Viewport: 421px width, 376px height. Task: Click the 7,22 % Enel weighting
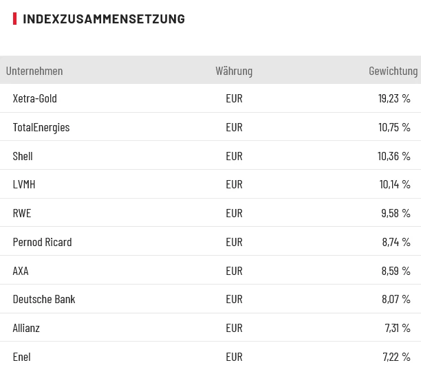(396, 357)
